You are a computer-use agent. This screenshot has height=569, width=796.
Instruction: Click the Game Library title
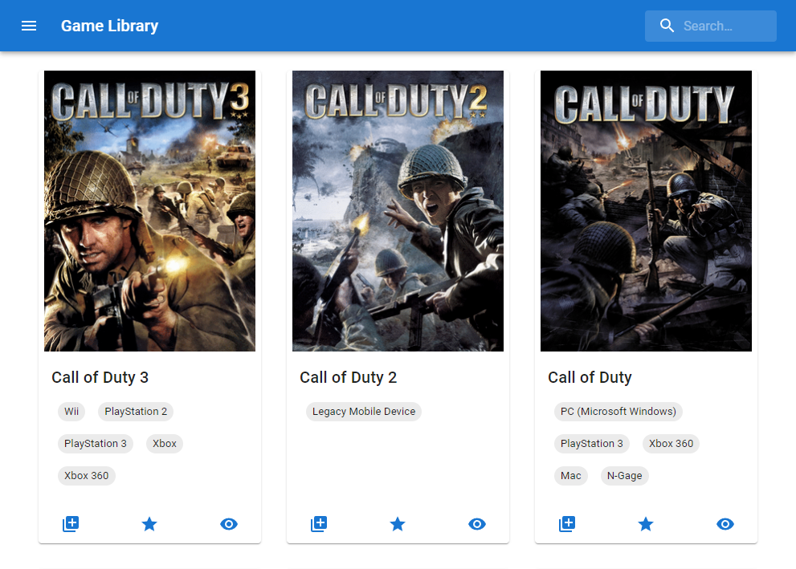110,26
